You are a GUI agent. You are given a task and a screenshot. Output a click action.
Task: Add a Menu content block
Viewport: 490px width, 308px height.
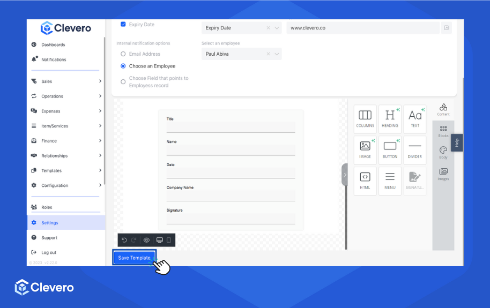(390, 181)
